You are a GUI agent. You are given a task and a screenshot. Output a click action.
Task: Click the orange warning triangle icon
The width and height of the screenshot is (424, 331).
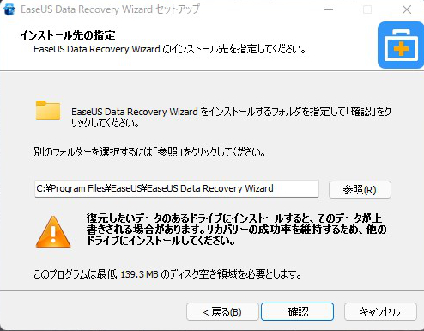(53, 232)
